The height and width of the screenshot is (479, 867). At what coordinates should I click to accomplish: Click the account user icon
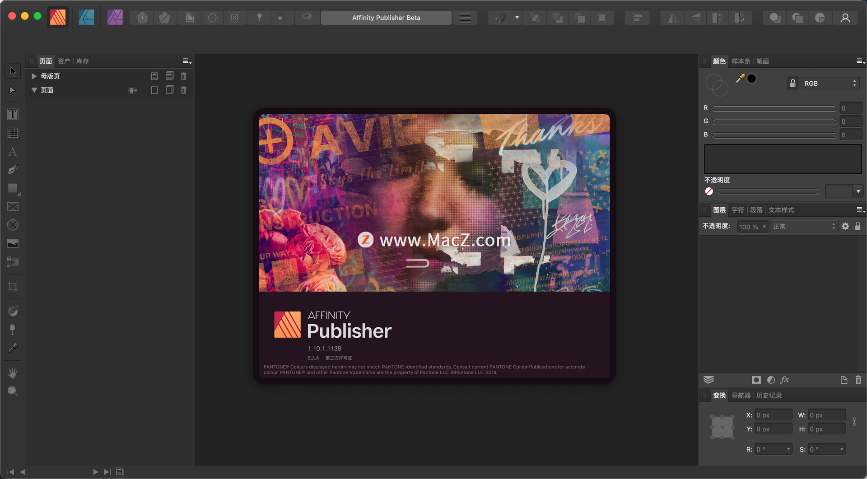pos(845,18)
